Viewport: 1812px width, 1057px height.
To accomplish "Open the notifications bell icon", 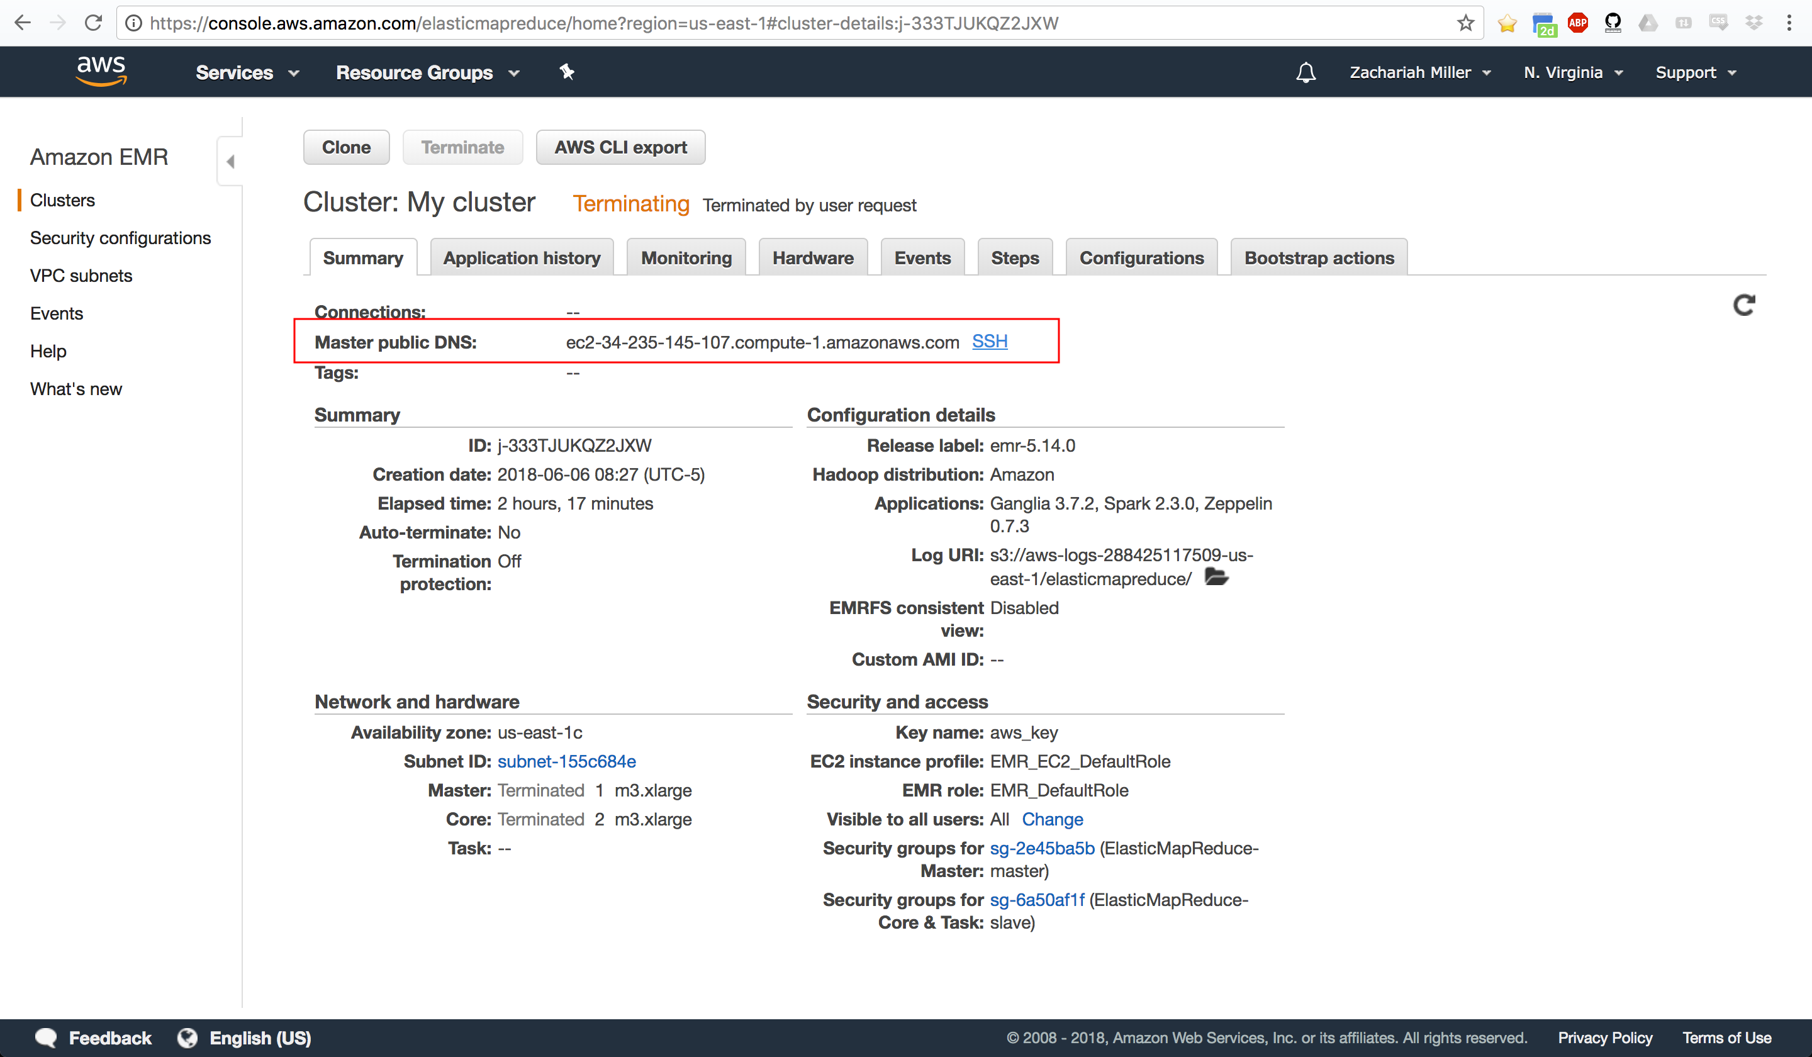I will coord(1305,72).
